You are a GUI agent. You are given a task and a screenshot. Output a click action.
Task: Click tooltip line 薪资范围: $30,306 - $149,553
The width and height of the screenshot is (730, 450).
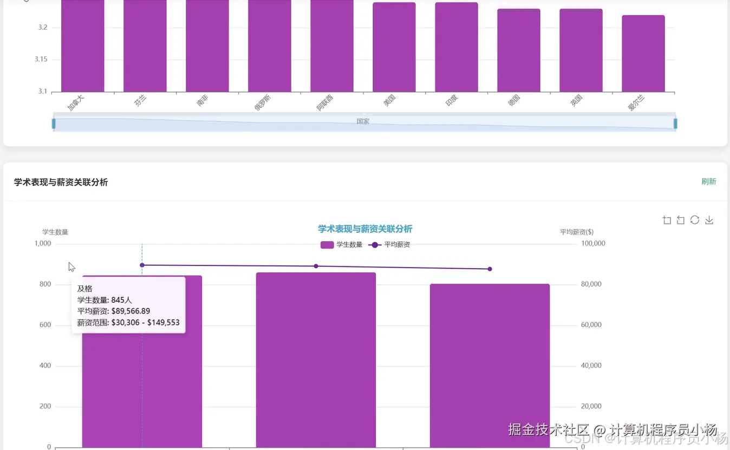(x=128, y=323)
